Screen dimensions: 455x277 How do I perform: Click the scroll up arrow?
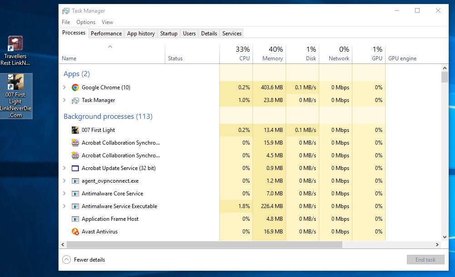pyautogui.click(x=445, y=68)
